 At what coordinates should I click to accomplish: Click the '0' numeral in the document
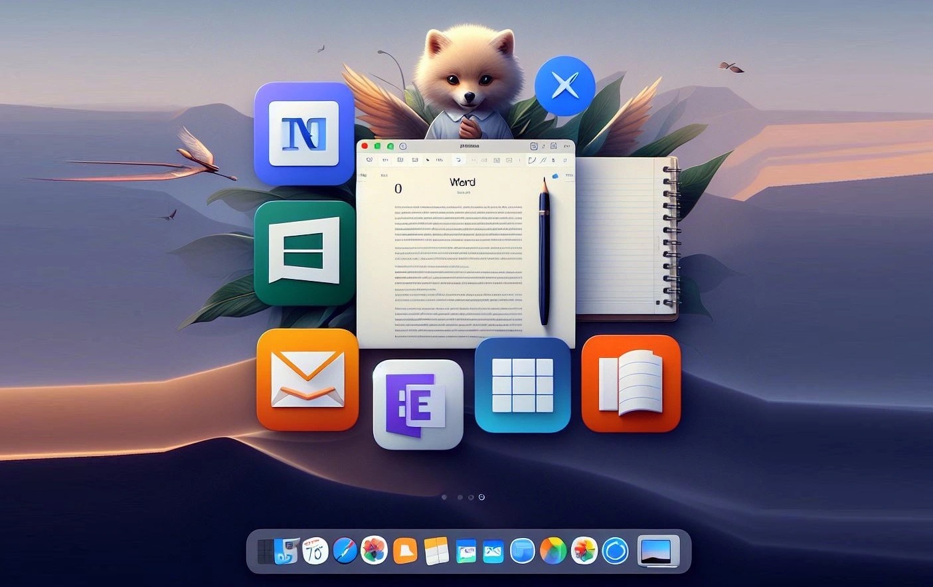tap(398, 189)
